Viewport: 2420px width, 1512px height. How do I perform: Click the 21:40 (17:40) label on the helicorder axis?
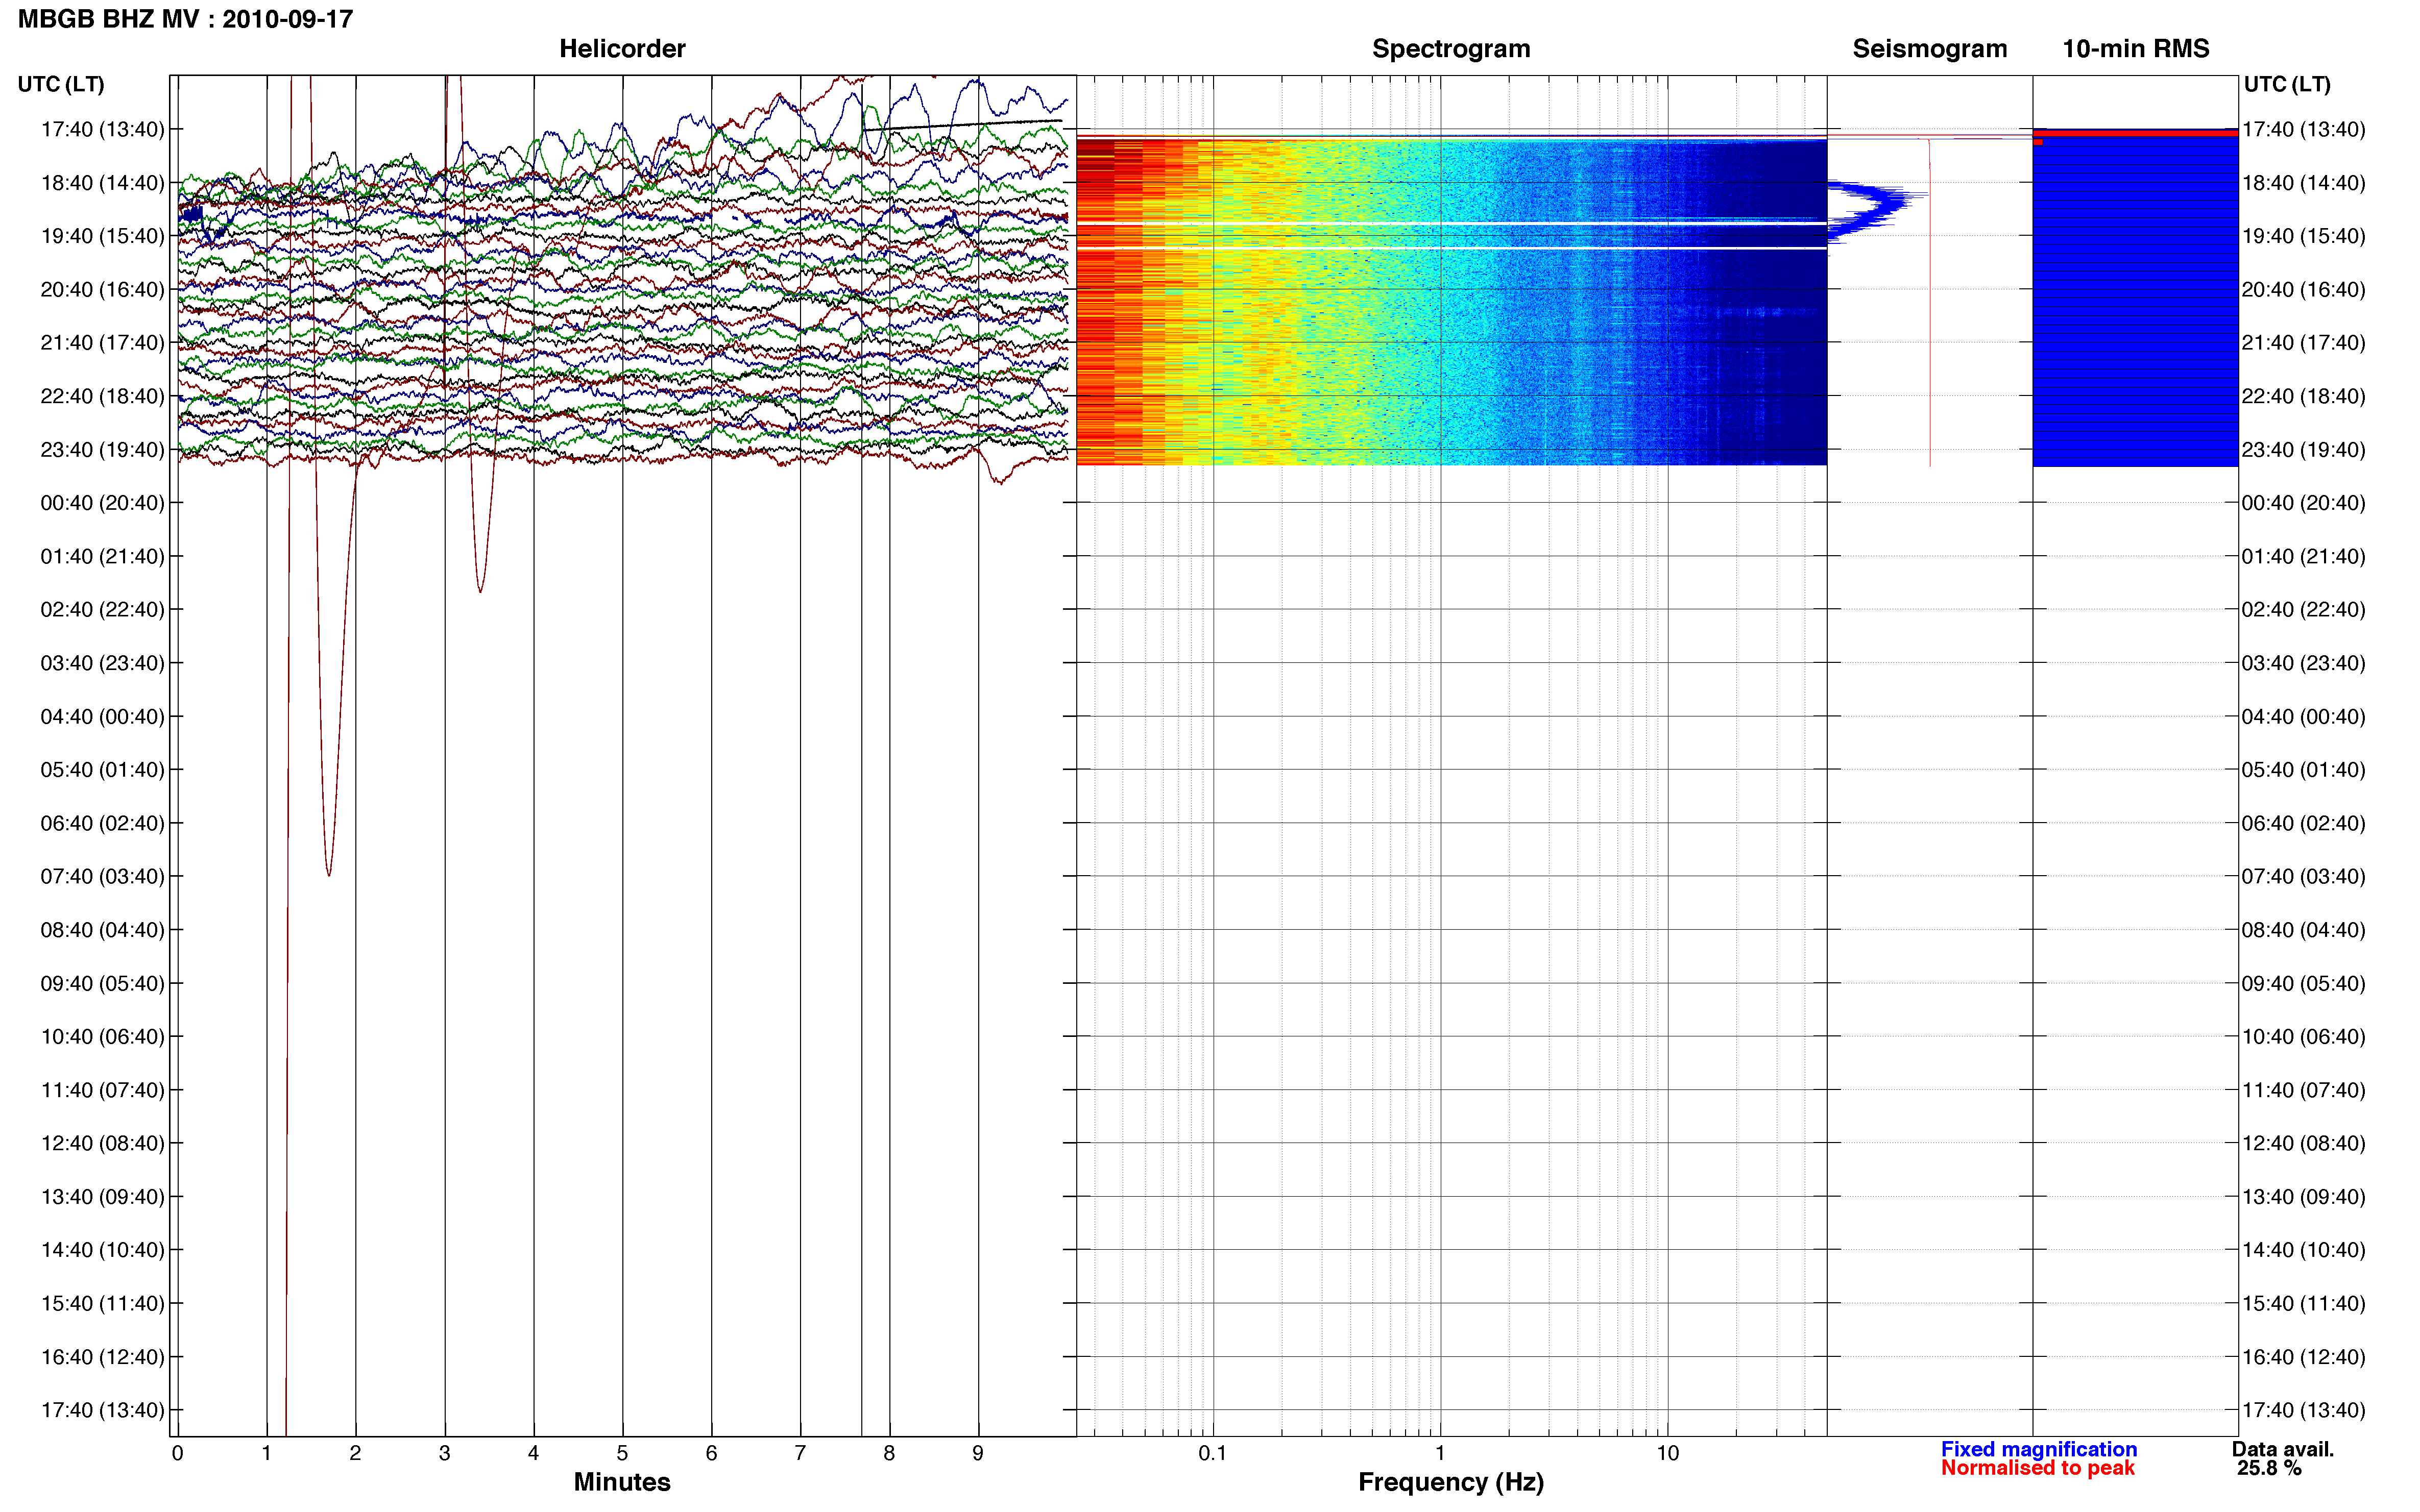[x=102, y=342]
